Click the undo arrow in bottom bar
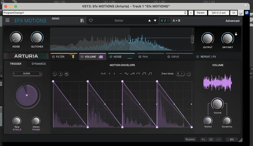This screenshot has width=253, height=146. point(203,140)
